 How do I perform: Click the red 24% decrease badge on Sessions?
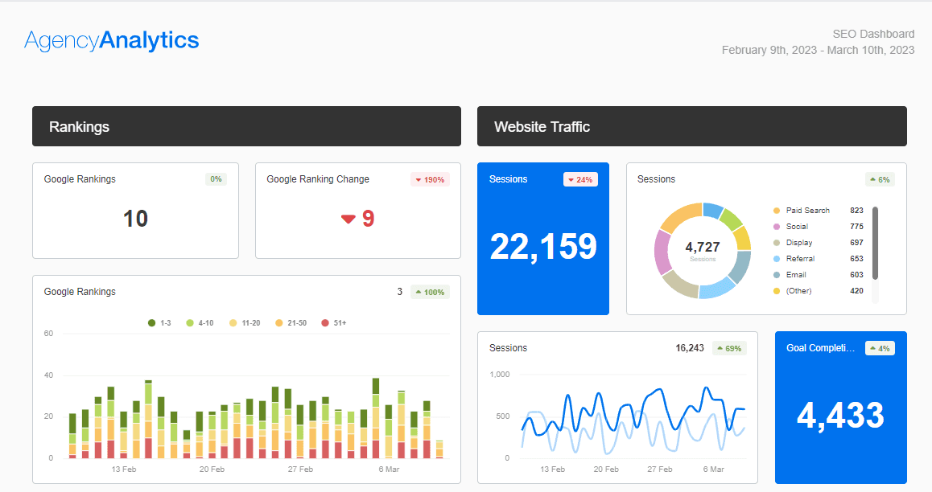[580, 179]
